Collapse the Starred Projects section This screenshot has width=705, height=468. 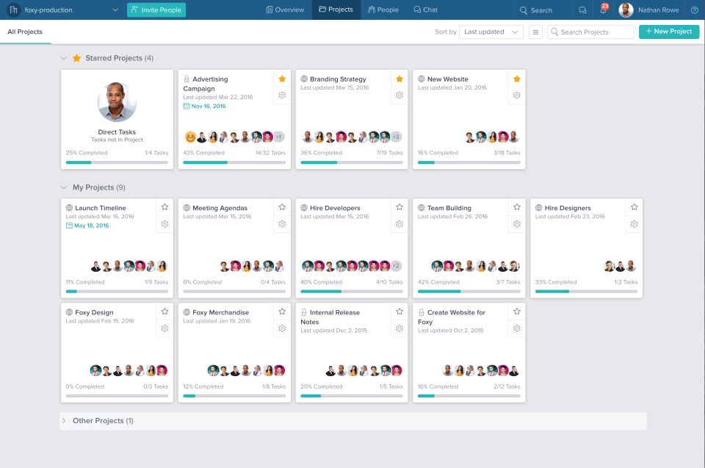[x=64, y=57]
